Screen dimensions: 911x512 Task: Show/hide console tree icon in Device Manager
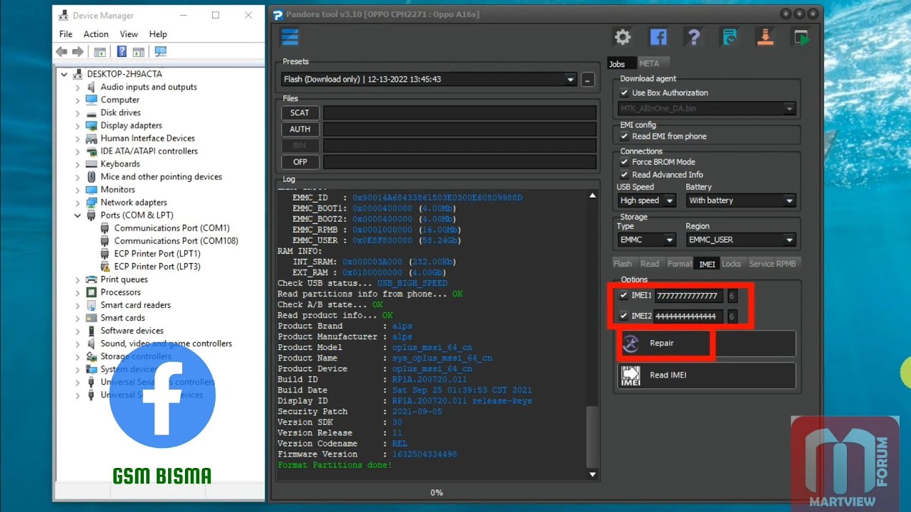[x=100, y=52]
